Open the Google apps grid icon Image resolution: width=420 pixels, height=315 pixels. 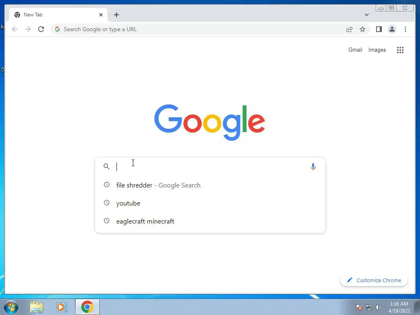tap(400, 50)
